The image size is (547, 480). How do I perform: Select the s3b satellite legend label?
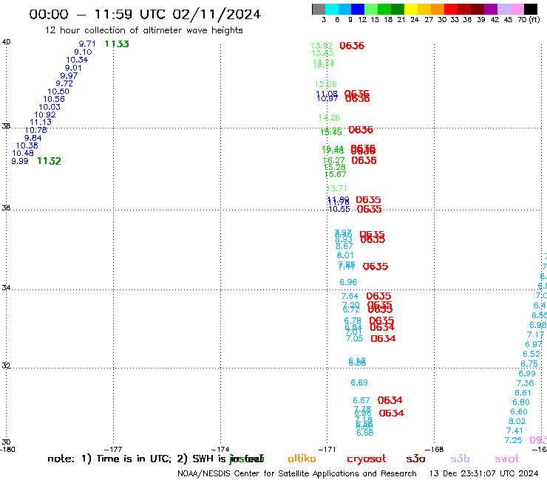tap(460, 459)
